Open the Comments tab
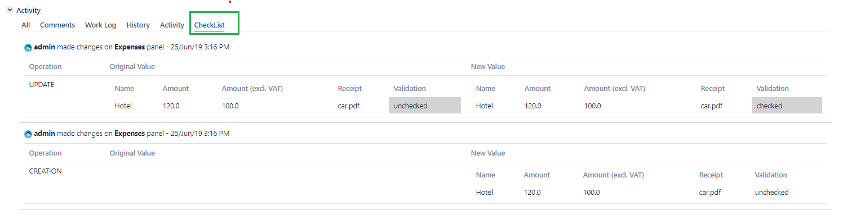The height and width of the screenshot is (219, 843). pyautogui.click(x=57, y=25)
